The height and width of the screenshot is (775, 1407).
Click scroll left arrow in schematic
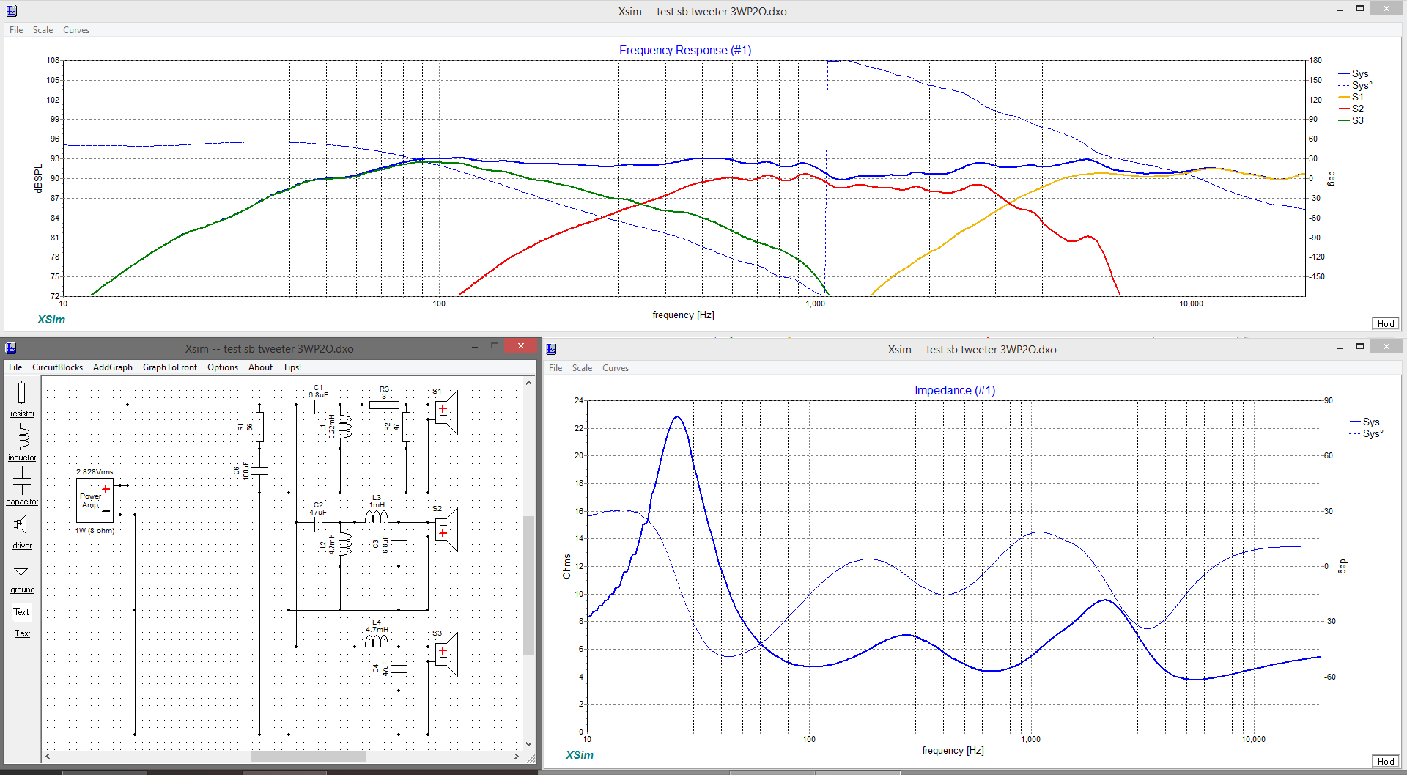click(x=48, y=756)
